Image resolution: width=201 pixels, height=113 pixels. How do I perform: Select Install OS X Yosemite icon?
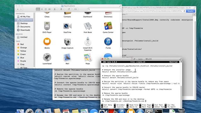click(88, 41)
